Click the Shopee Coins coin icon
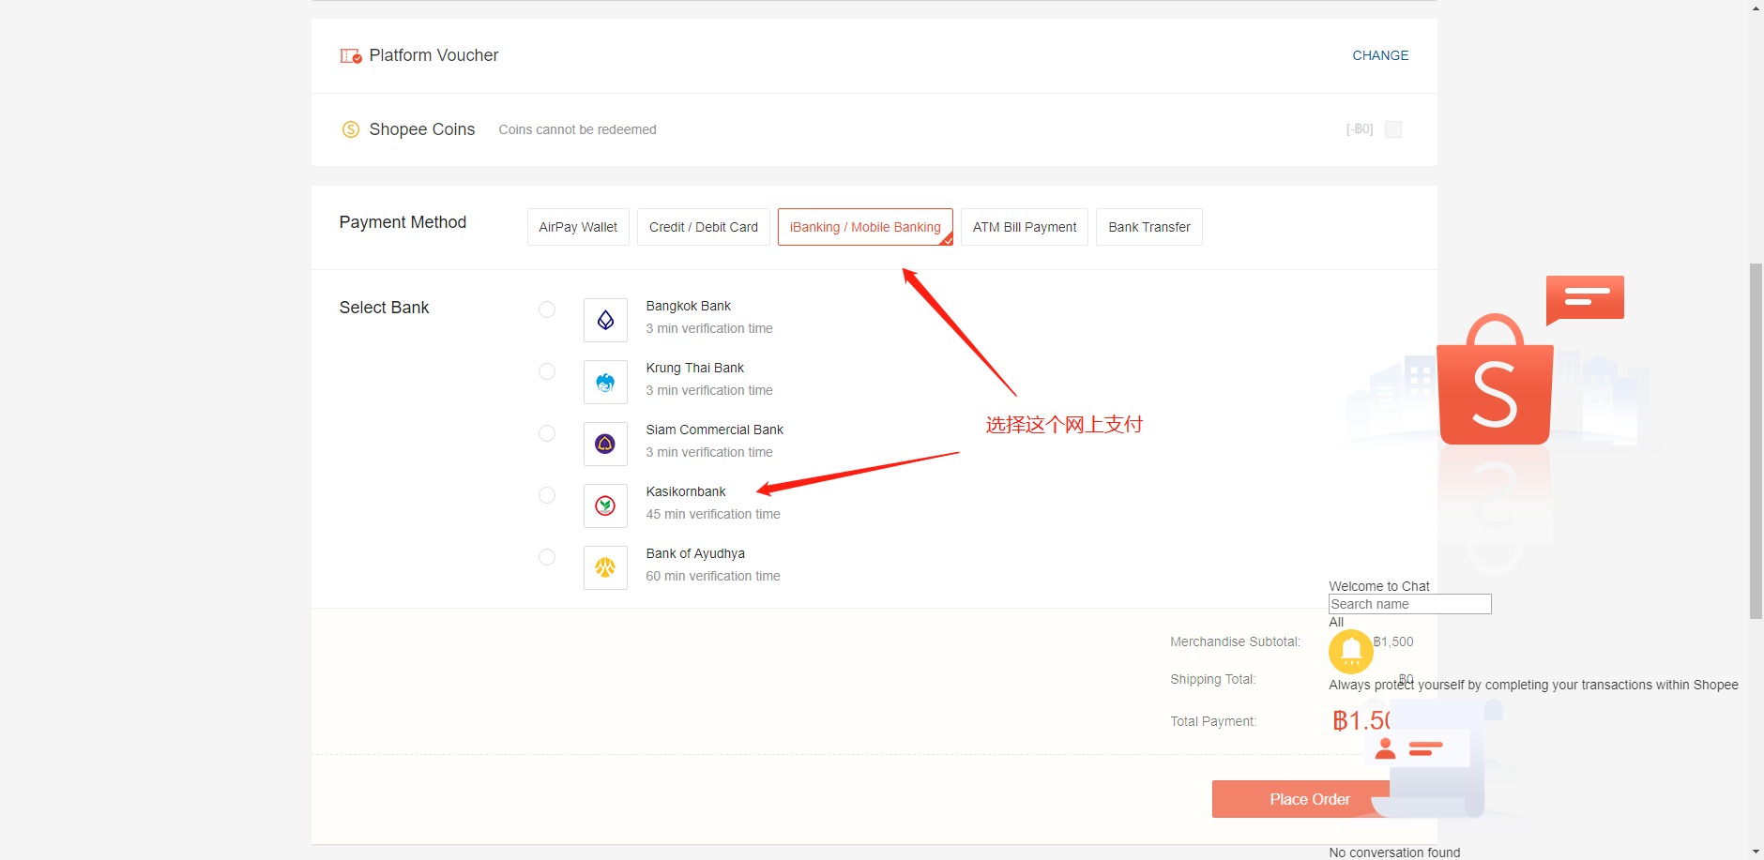Screen dimensions: 1764x860 [x=351, y=129]
